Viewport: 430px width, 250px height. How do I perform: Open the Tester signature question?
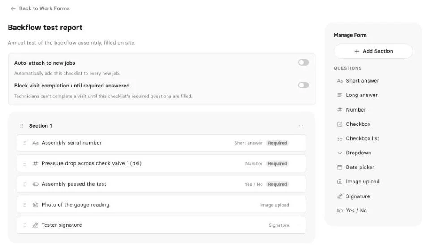tap(162, 225)
